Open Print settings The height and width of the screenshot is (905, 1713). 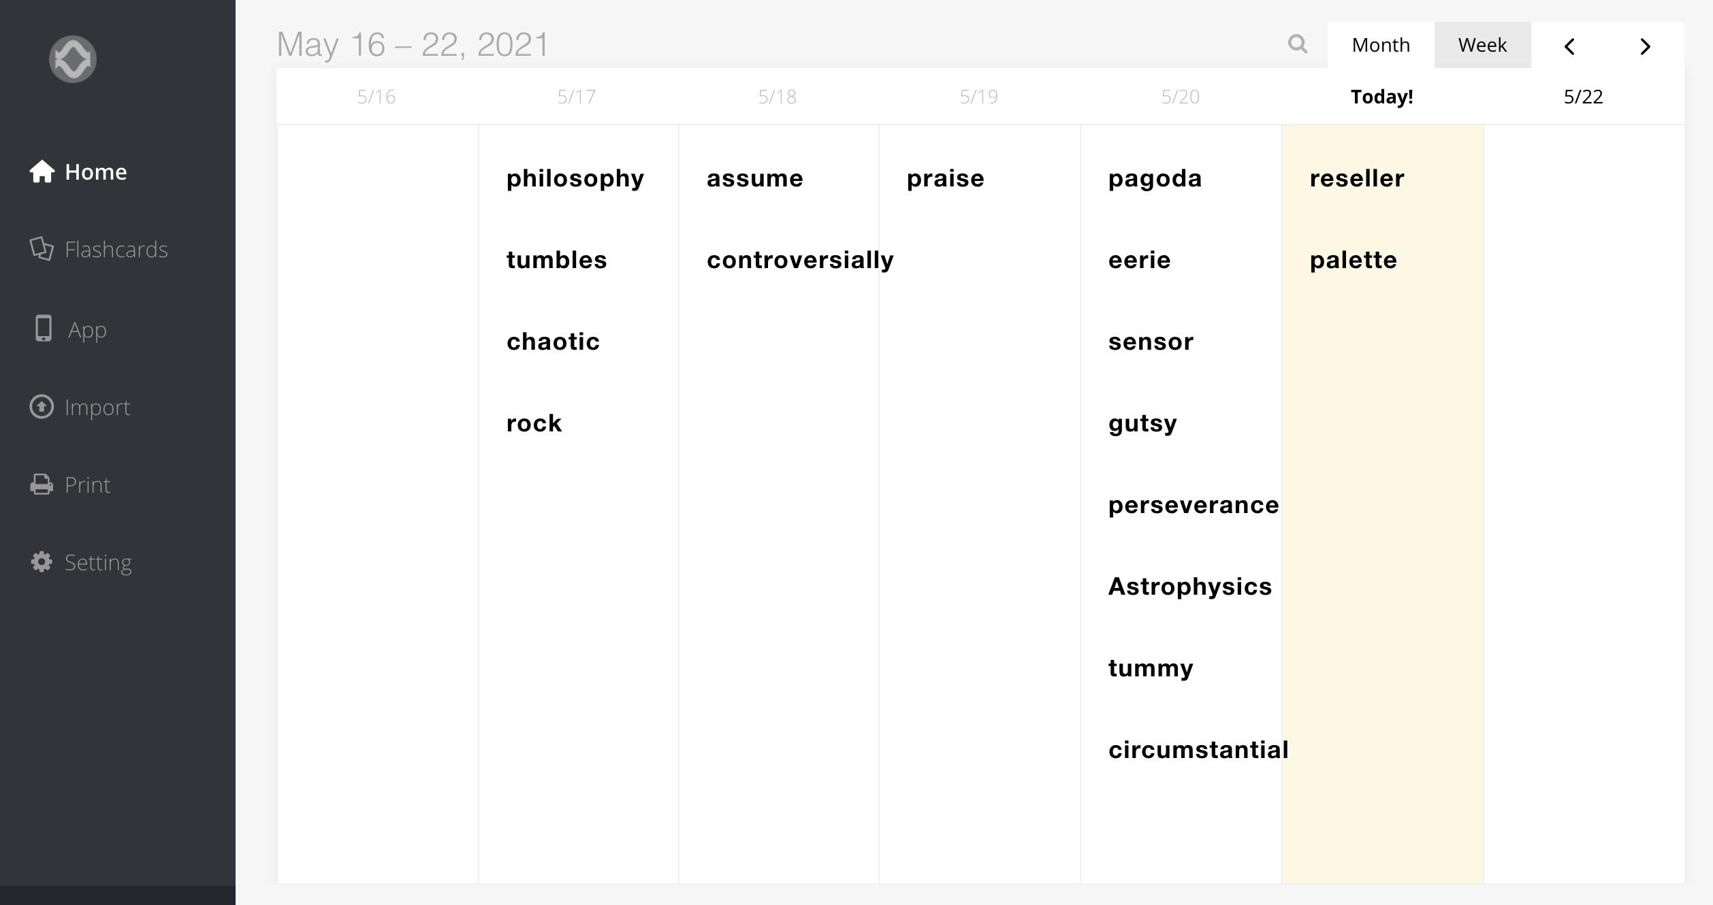[87, 484]
